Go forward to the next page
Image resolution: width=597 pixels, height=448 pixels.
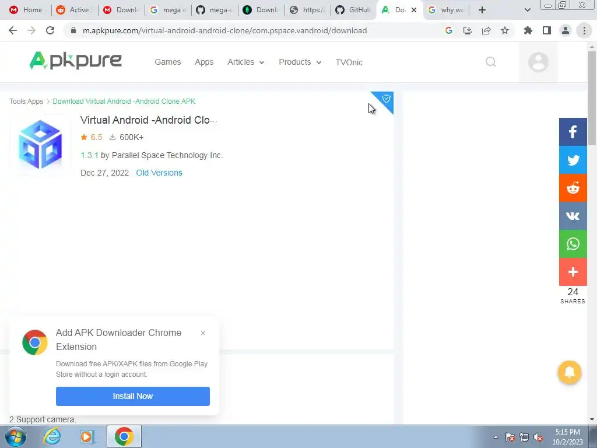31,30
